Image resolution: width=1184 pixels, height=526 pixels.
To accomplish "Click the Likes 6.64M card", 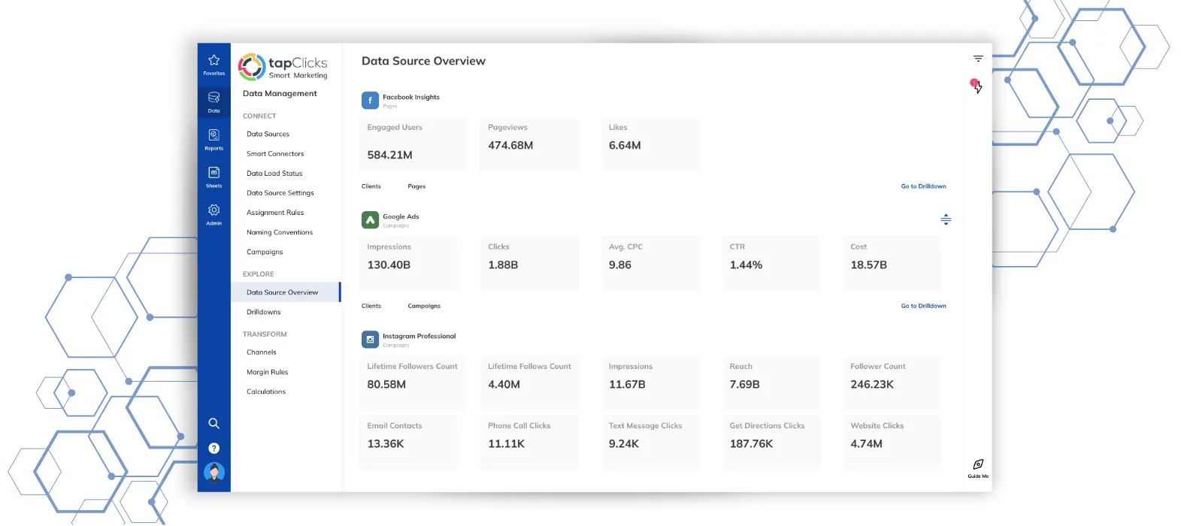I will click(651, 144).
